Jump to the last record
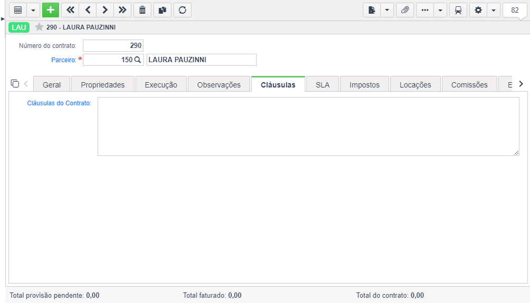Viewport: 530px width, 303px height. click(122, 10)
